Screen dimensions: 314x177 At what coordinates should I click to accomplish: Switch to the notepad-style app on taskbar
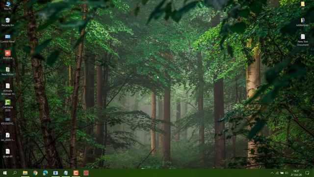66,173
